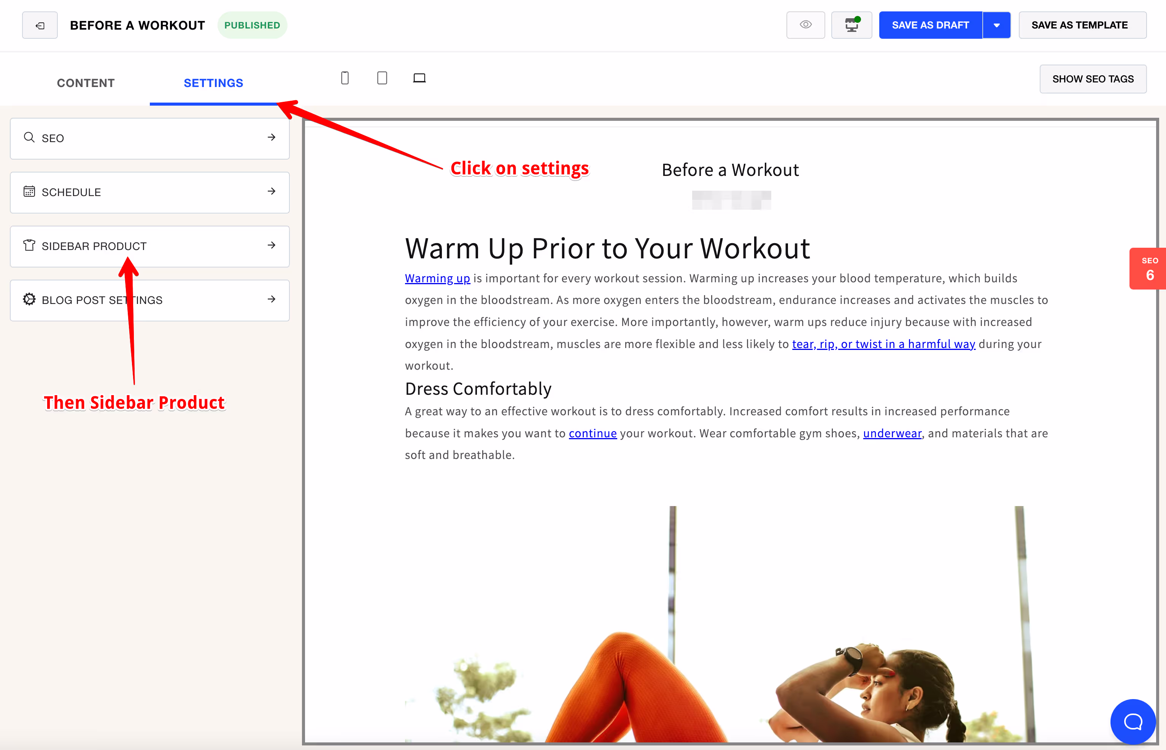Expand the Schedule settings section
The width and height of the screenshot is (1166, 750).
[x=150, y=192]
